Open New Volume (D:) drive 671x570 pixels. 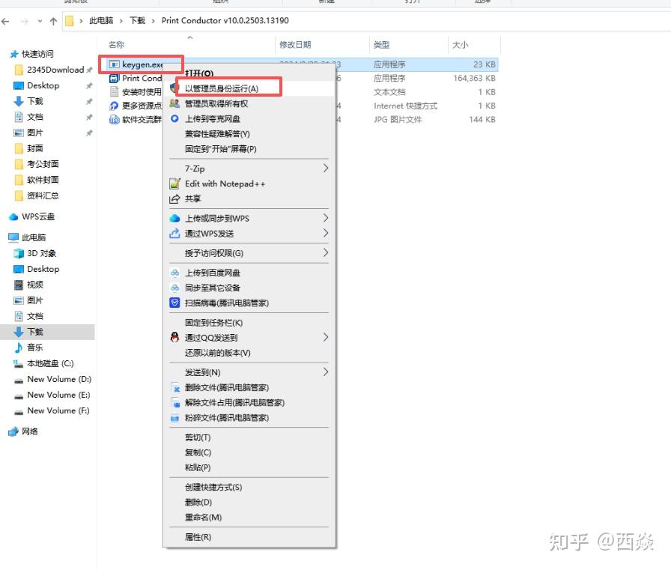pos(59,379)
